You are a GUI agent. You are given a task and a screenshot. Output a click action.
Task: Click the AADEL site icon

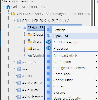click(x=19, y=76)
